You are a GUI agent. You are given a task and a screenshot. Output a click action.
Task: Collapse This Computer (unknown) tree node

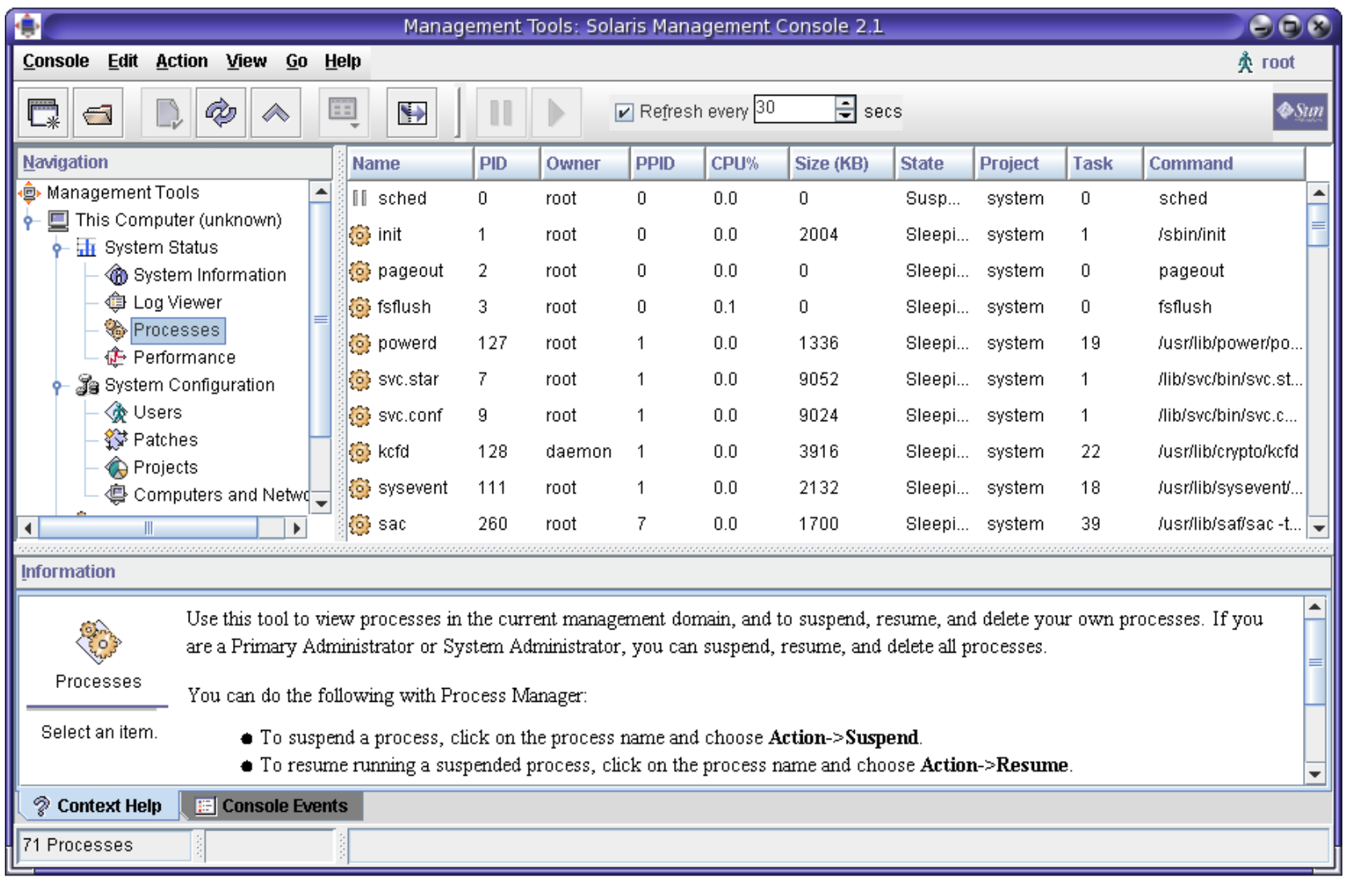[x=28, y=221]
